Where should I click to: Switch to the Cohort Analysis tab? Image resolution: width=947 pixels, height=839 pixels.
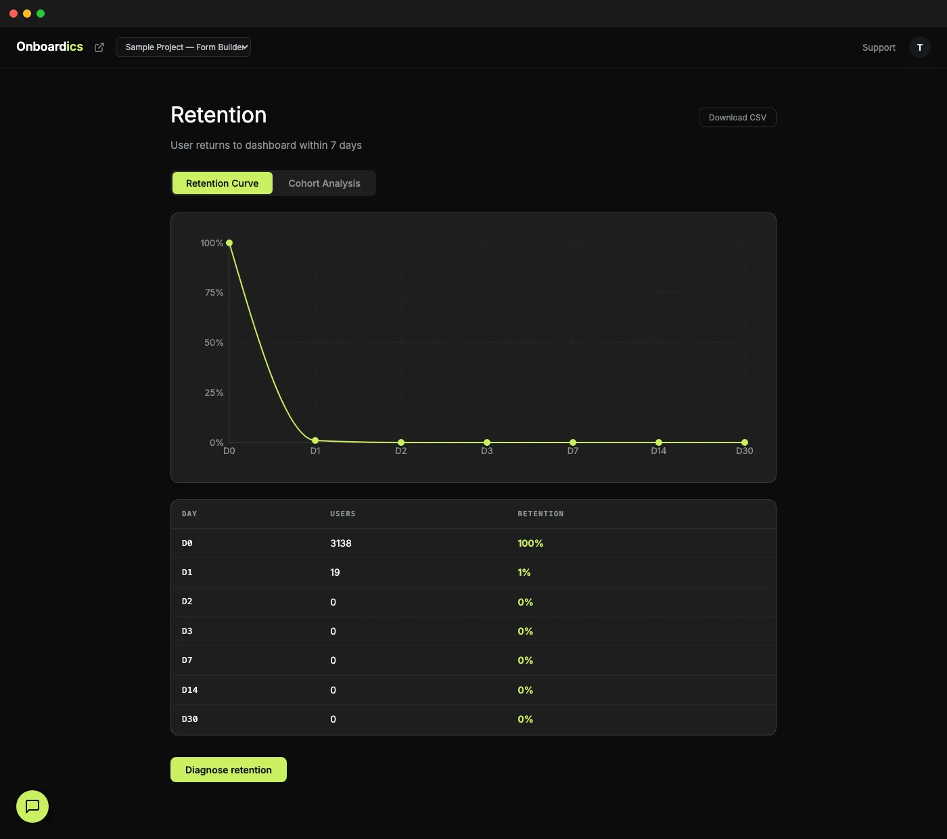coord(324,183)
